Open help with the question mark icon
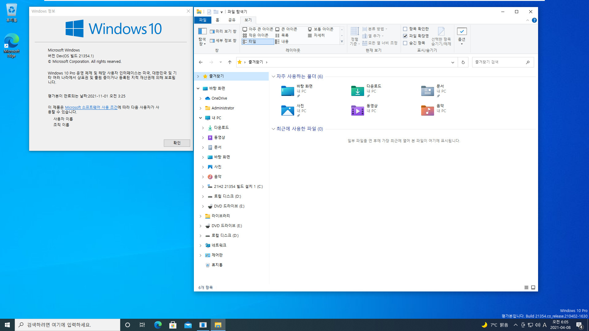Screen dimensions: 589x331 pyautogui.click(x=534, y=20)
